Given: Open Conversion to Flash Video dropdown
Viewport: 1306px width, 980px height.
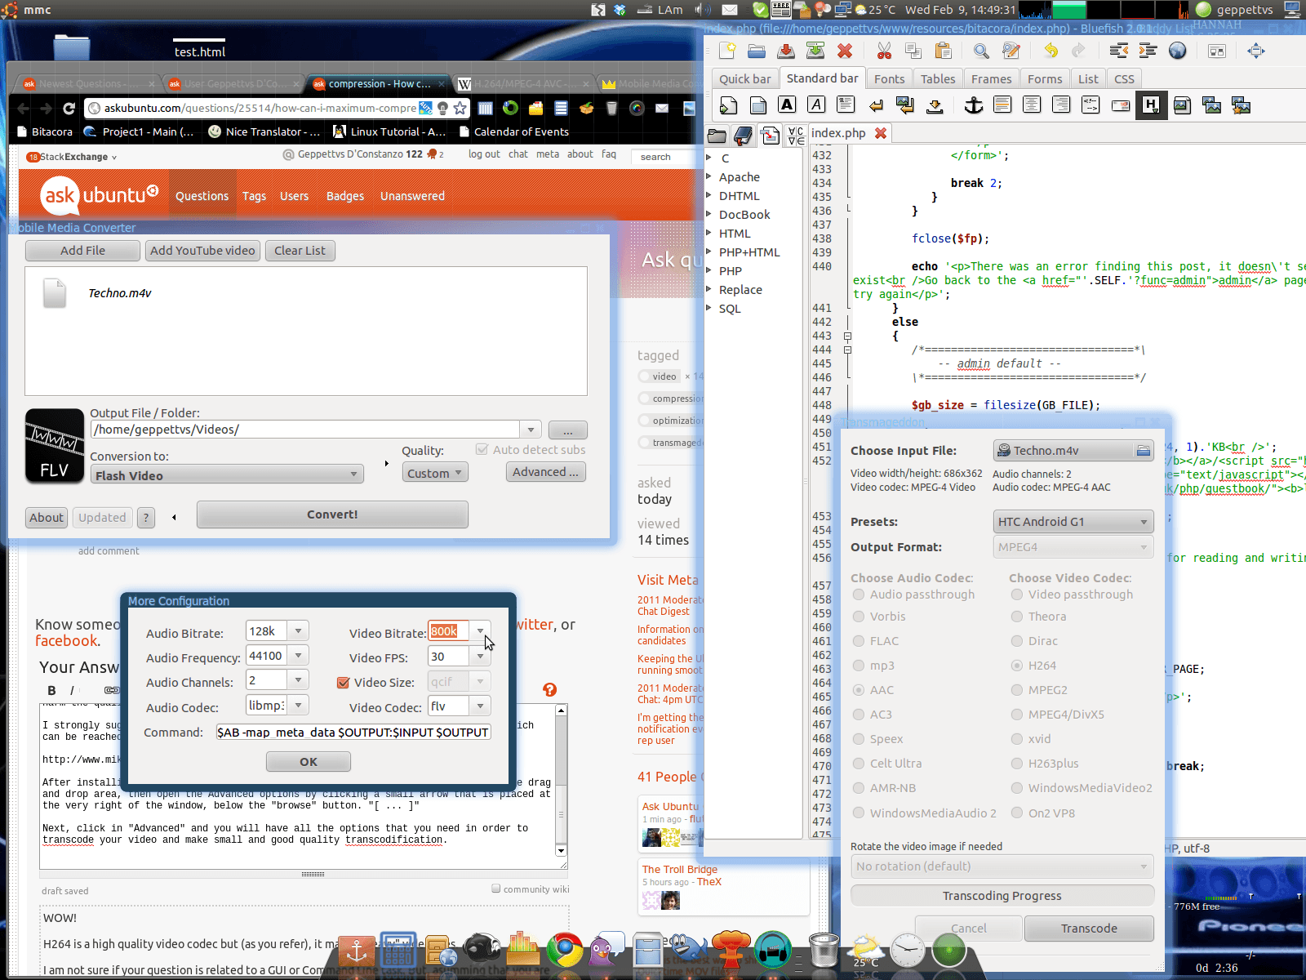Looking at the screenshot, I should click(227, 474).
